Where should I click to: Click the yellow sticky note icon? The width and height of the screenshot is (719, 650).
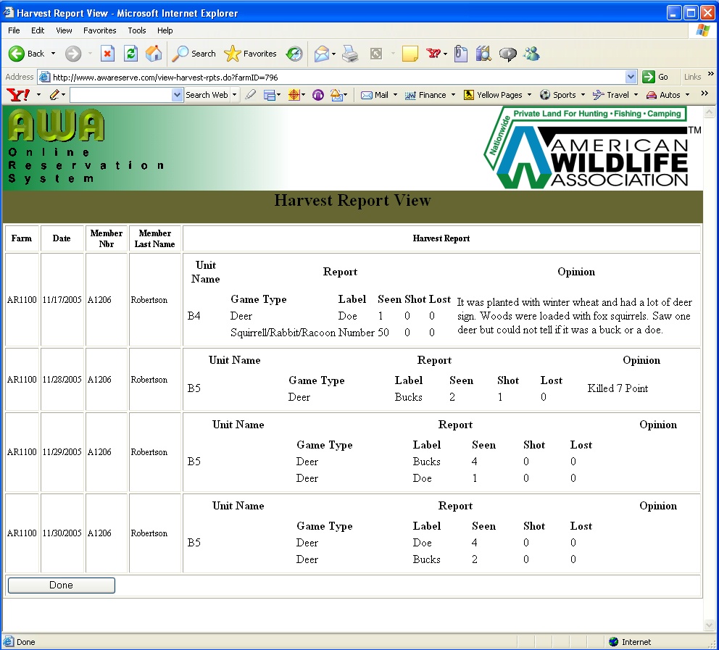coord(410,54)
